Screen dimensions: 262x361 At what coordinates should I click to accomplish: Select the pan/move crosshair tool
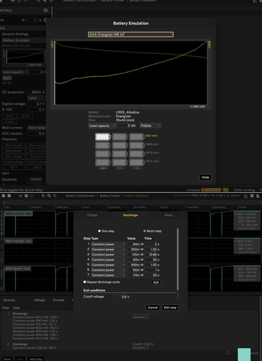[55, 196]
